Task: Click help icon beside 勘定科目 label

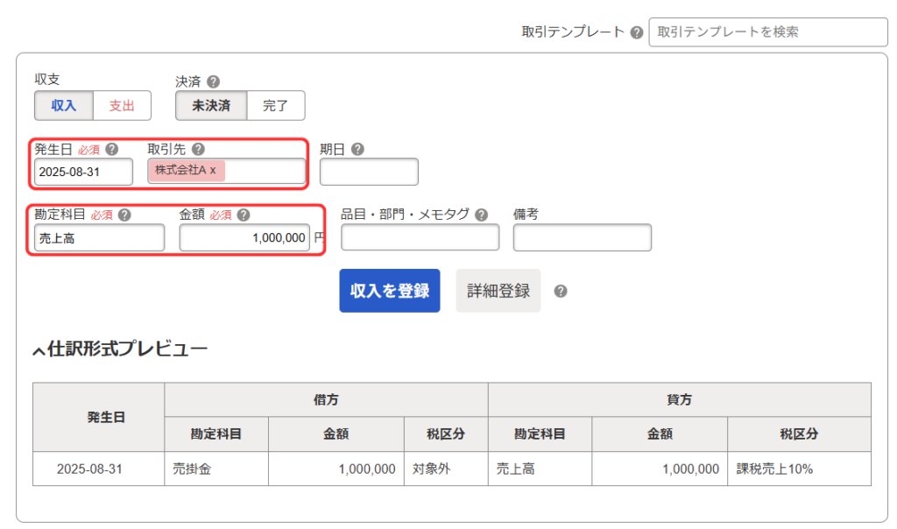Action: (x=124, y=215)
